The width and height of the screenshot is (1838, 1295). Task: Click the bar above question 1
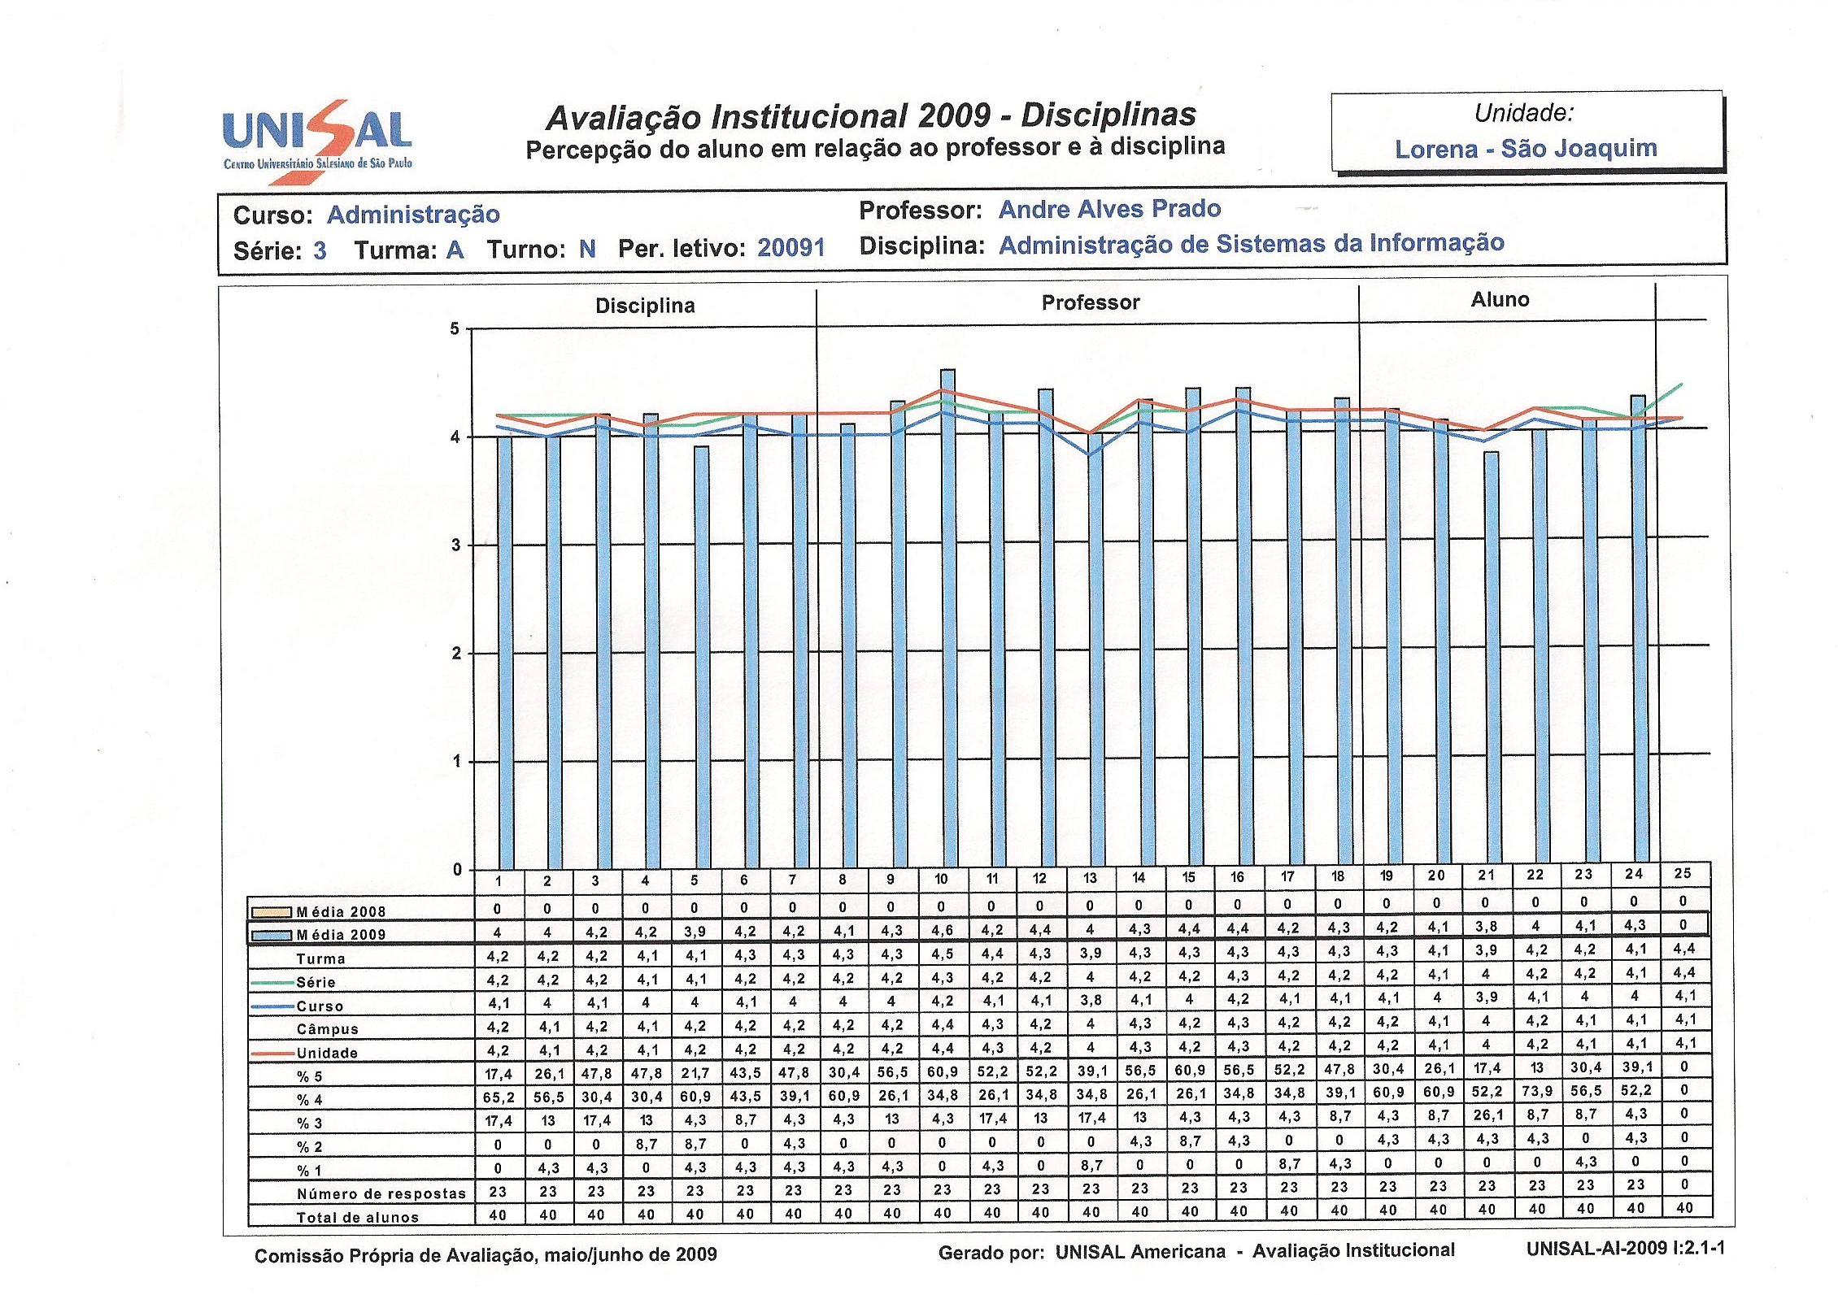(505, 653)
